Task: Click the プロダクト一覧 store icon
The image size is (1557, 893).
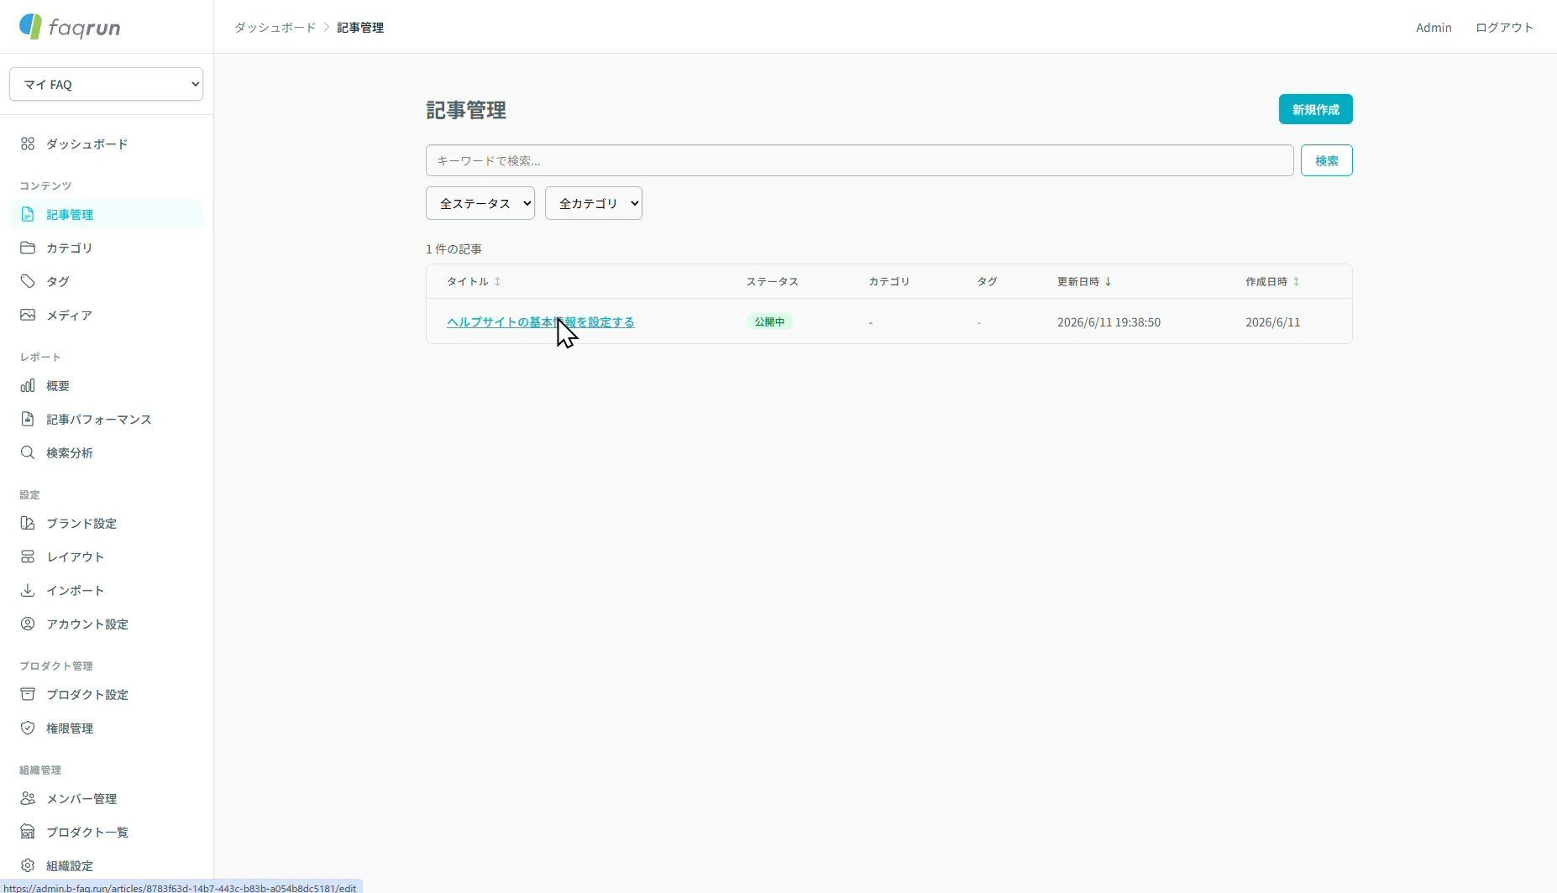Action: [28, 832]
